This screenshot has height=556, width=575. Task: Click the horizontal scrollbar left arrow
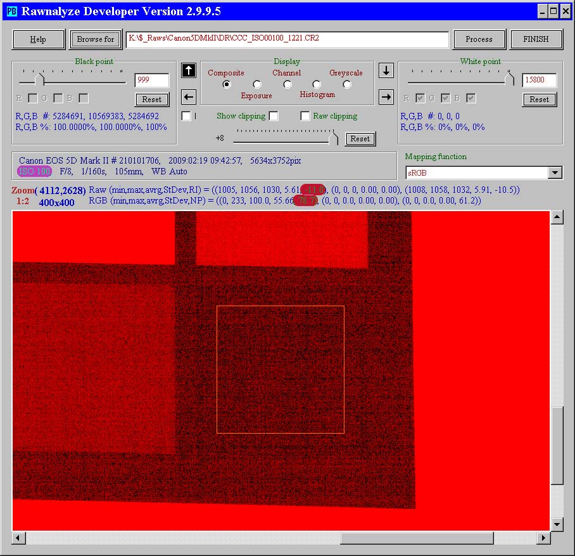coord(19,538)
